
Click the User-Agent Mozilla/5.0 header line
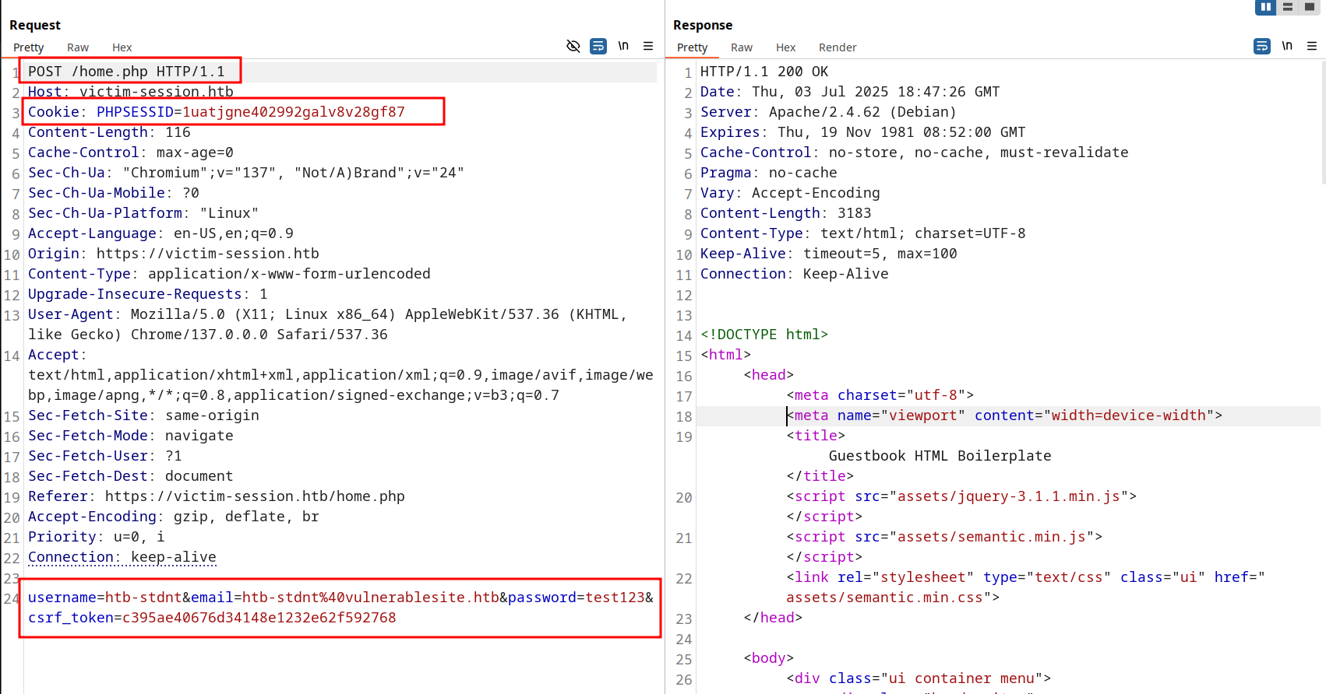(x=328, y=324)
